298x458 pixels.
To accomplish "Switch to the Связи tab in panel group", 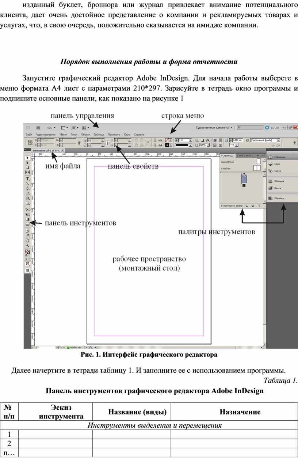I will click(248, 155).
